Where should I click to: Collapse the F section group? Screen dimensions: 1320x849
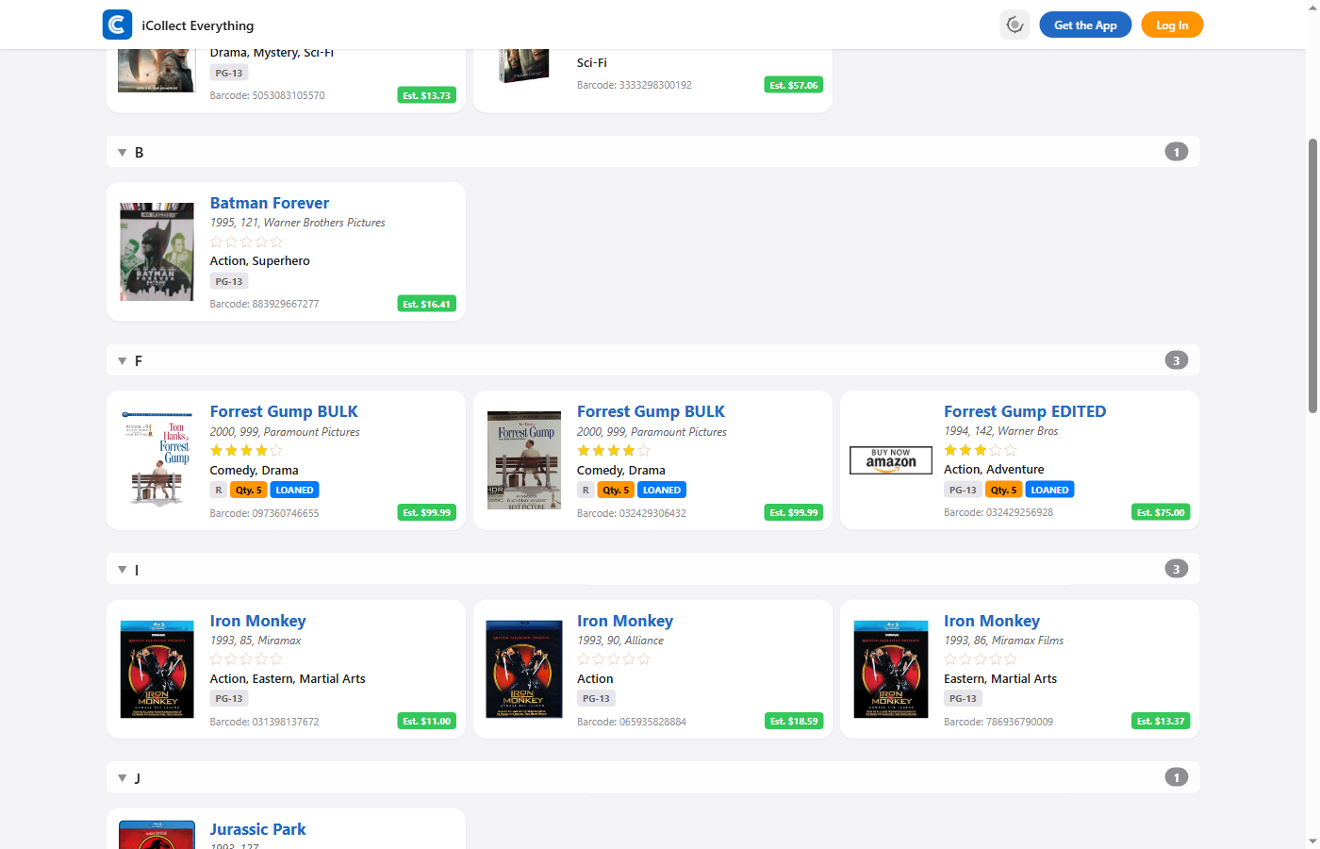click(123, 361)
